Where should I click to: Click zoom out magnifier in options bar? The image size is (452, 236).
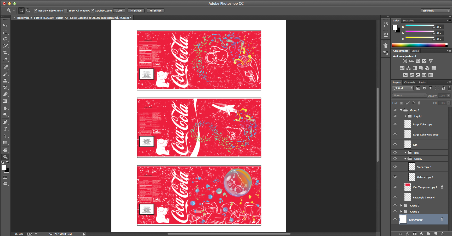tap(28, 11)
